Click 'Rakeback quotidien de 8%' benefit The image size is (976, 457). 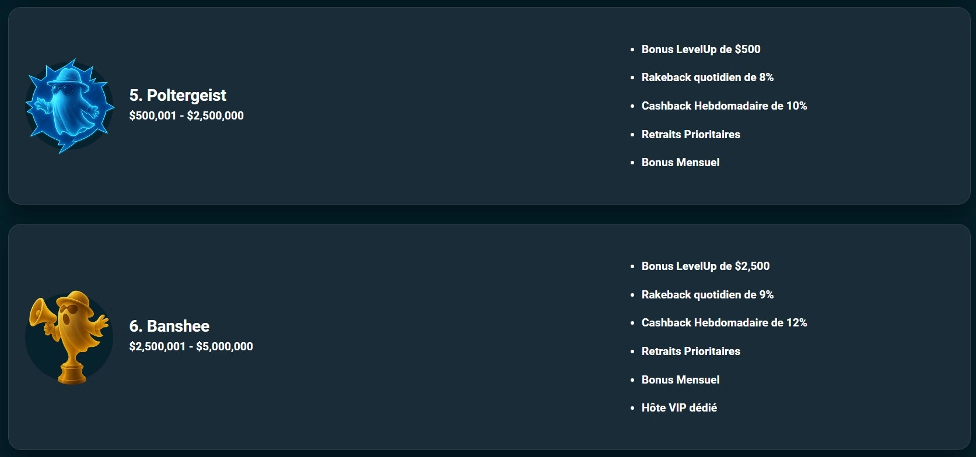tap(707, 77)
